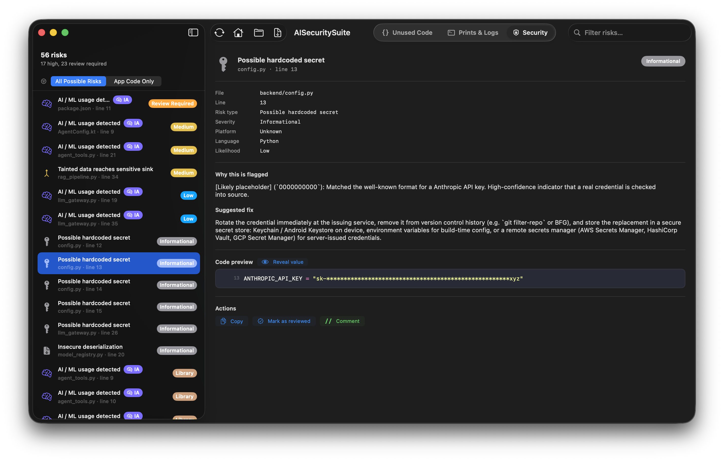
Task: Click '17 high, 23 review required' text
Action: (74, 64)
